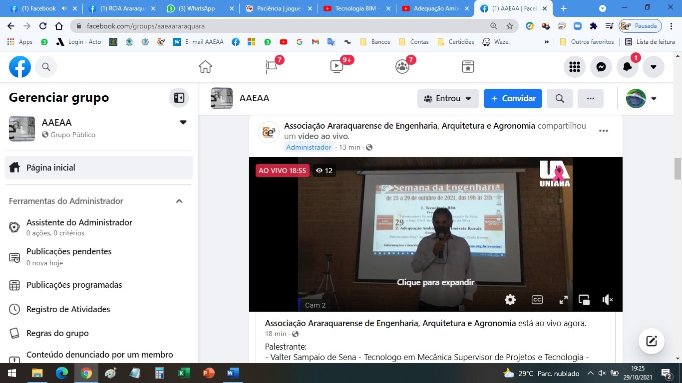This screenshot has height=383, width=682.
Task: Unmute the live video
Action: click(608, 300)
